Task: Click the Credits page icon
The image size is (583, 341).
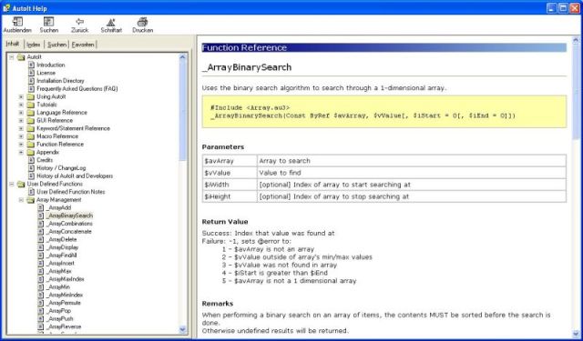Action: [x=31, y=160]
